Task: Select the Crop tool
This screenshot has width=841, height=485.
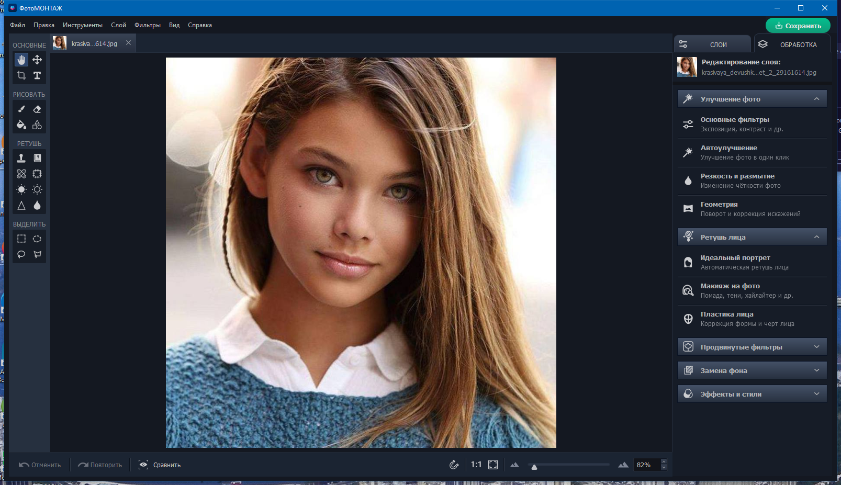Action: click(21, 75)
